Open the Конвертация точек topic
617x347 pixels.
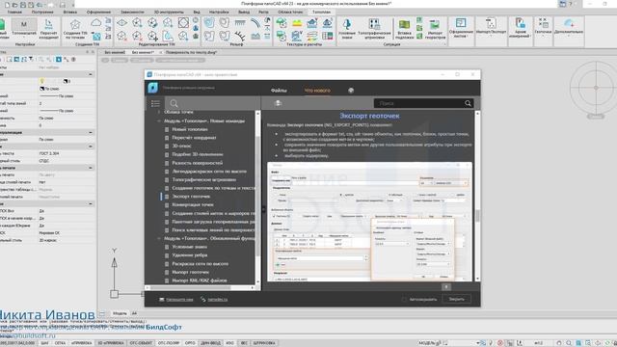pos(193,204)
